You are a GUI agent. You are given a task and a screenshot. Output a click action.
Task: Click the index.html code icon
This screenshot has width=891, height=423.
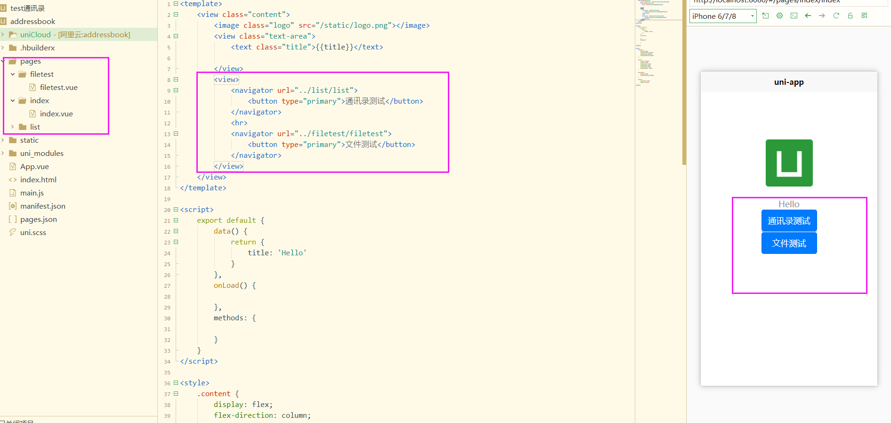click(x=13, y=179)
